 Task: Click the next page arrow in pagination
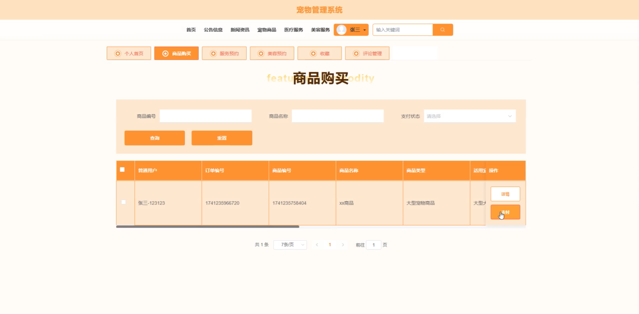(343, 245)
